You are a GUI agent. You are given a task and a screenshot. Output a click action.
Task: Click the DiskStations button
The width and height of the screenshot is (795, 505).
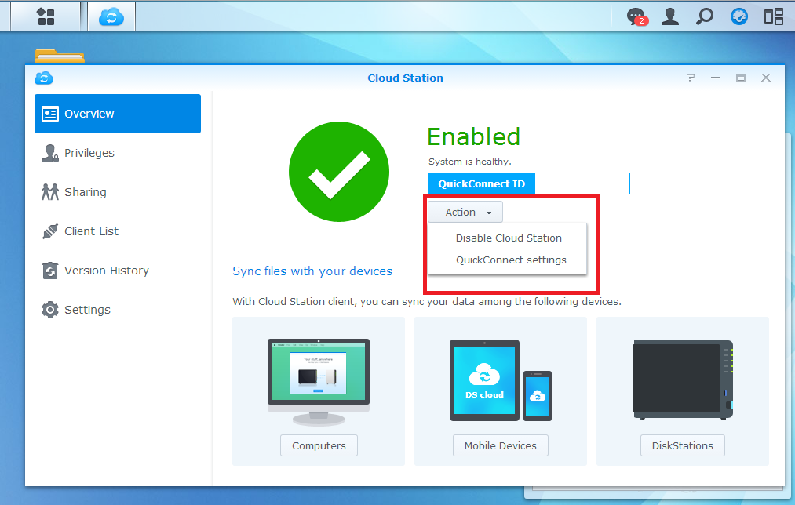point(683,445)
